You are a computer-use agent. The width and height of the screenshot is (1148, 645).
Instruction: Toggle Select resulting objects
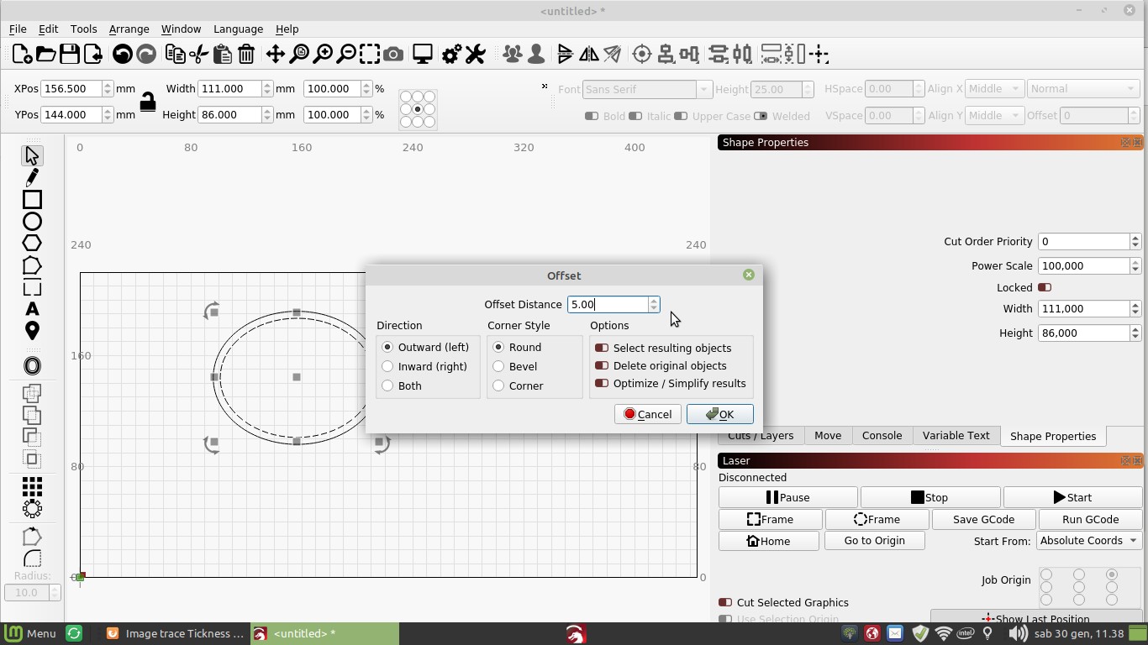(663, 348)
